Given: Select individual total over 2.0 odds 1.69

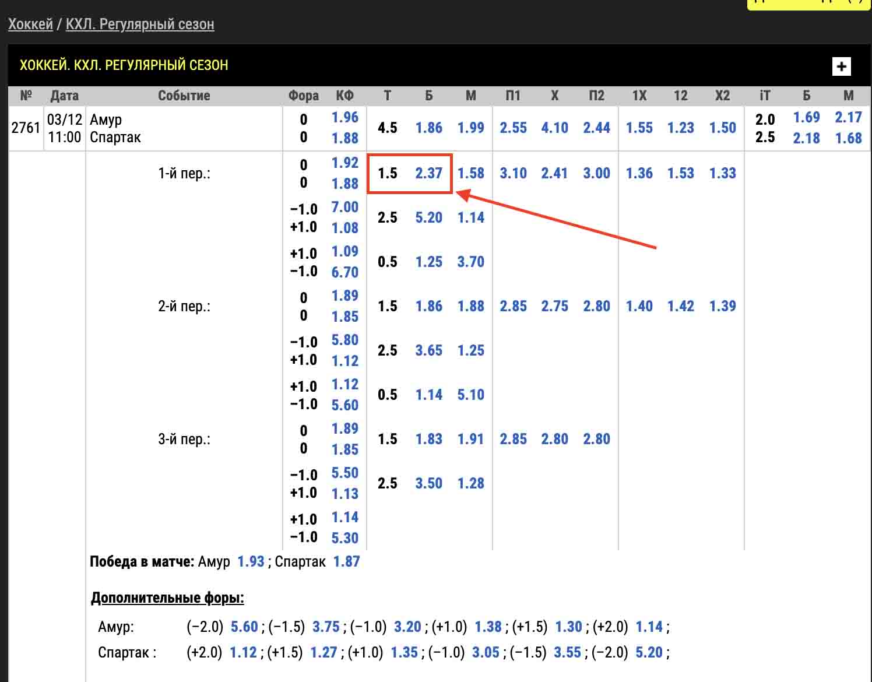Looking at the screenshot, I should 807,117.
